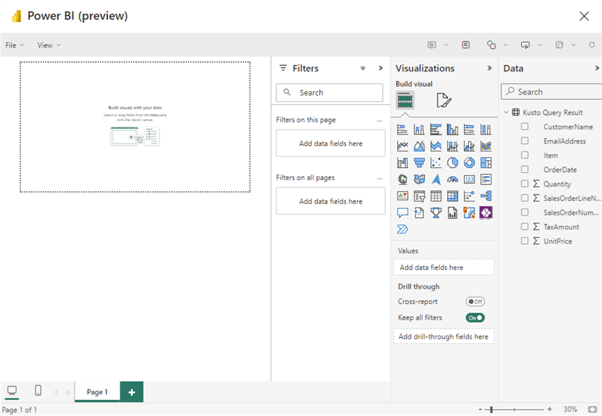Image resolution: width=602 pixels, height=416 pixels.
Task: Turn off Keep all filters toggle
Action: (475, 318)
